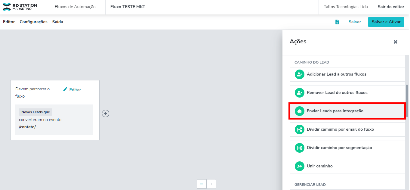Click the Adicionar Lead a outros fluxos icon
The width and height of the screenshot is (410, 190).
pos(299,74)
